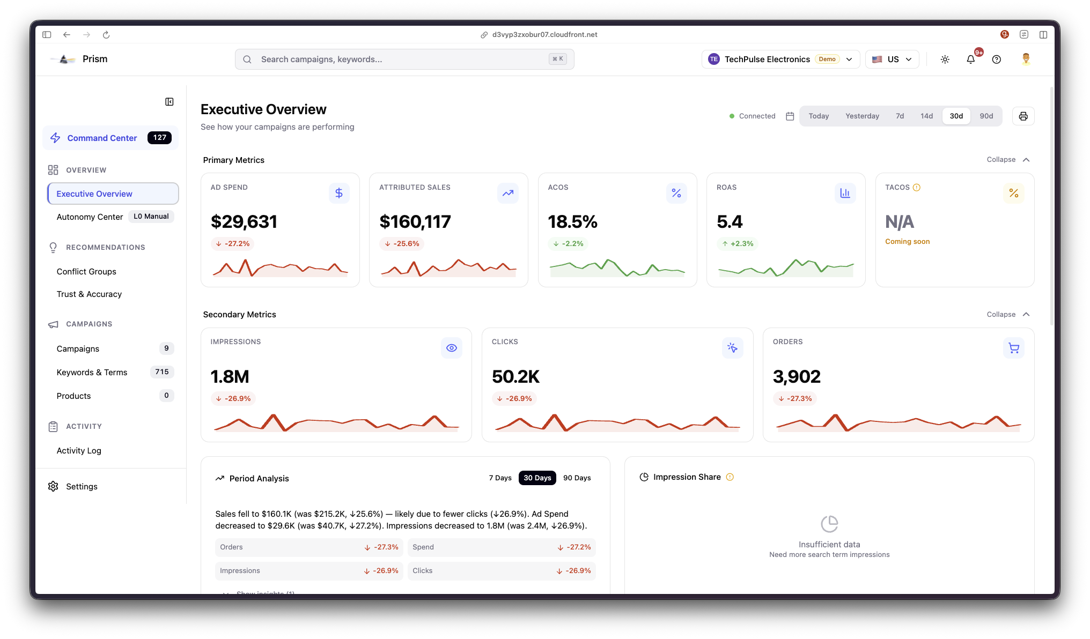Open Settings from sidebar
Image resolution: width=1090 pixels, height=639 pixels.
point(81,487)
